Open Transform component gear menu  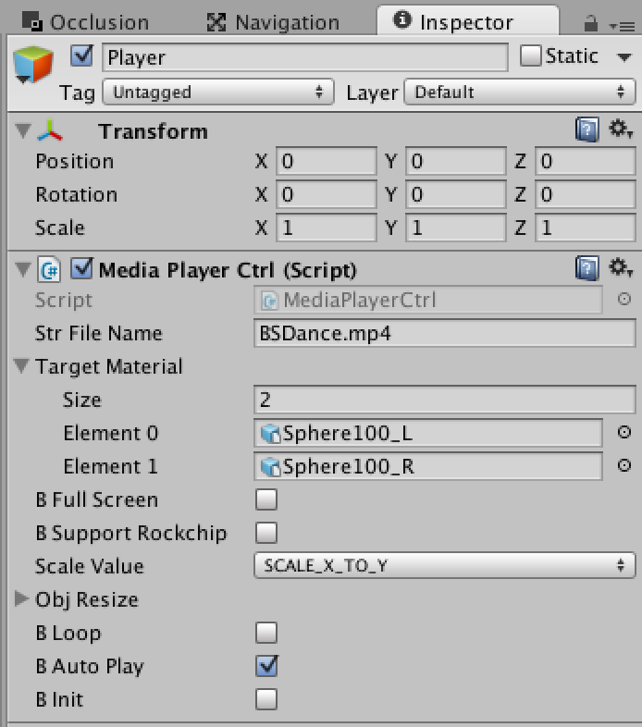pos(620,129)
